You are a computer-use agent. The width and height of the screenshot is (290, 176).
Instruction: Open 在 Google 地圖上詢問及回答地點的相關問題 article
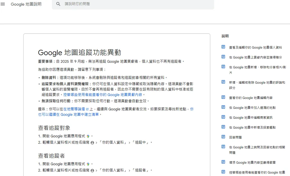(x=257, y=150)
